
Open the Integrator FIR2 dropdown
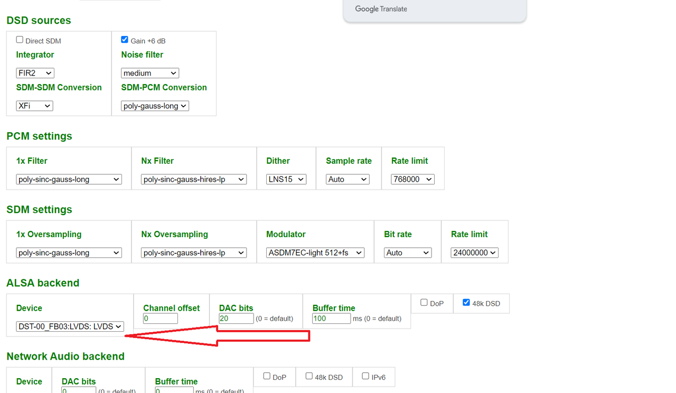pos(35,73)
